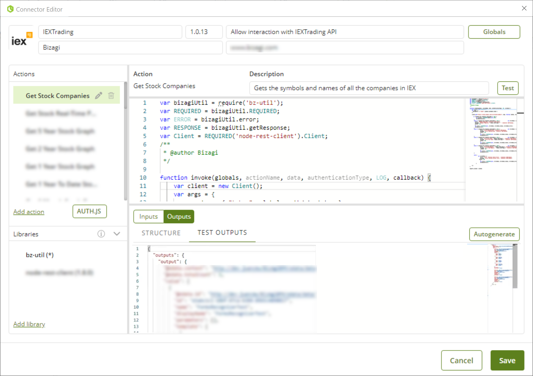Open the TEST OUTPUTS tab
Viewport: 533px width, 376px height.
(222, 233)
